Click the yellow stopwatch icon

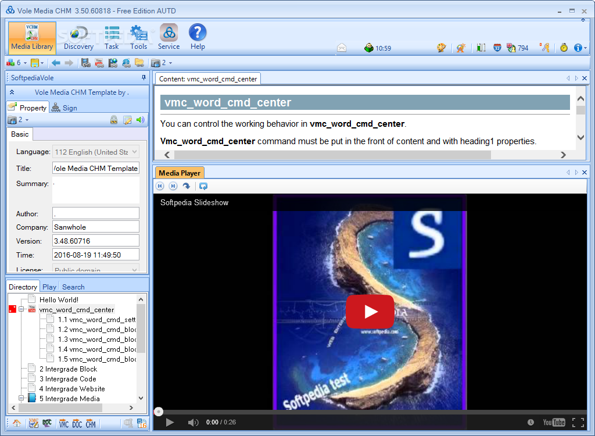[564, 48]
